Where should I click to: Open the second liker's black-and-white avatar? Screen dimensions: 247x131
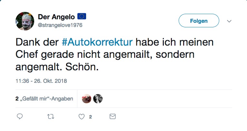tap(98, 99)
